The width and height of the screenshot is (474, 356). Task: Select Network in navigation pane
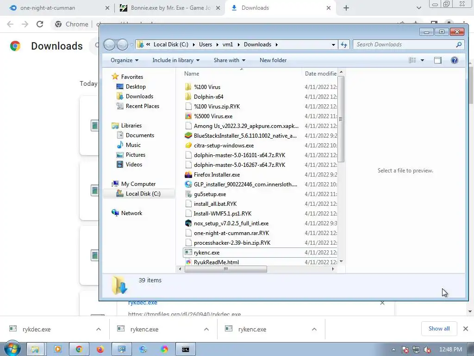coord(131,213)
